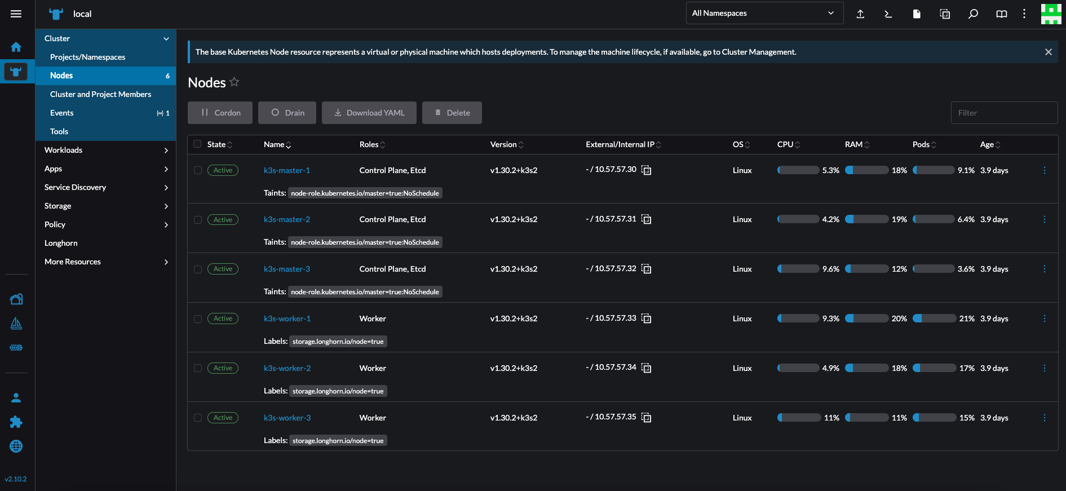This screenshot has height=491, width=1066.
Task: Open the header three-dot menu
Action: click(x=1024, y=14)
